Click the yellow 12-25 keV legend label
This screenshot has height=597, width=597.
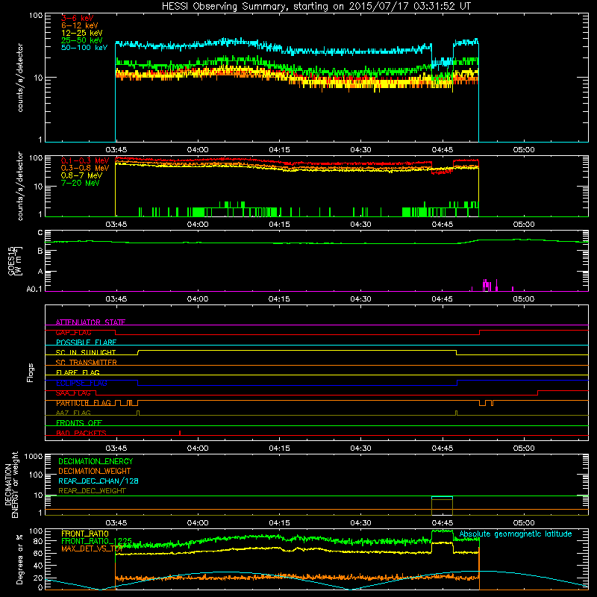81,33
